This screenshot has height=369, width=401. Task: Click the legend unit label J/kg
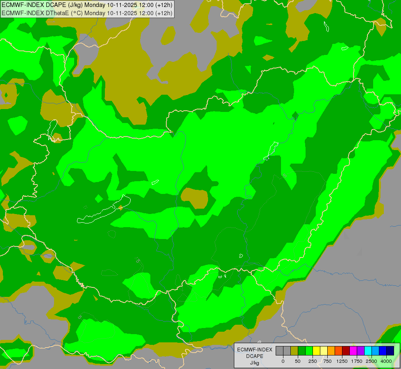point(254,363)
